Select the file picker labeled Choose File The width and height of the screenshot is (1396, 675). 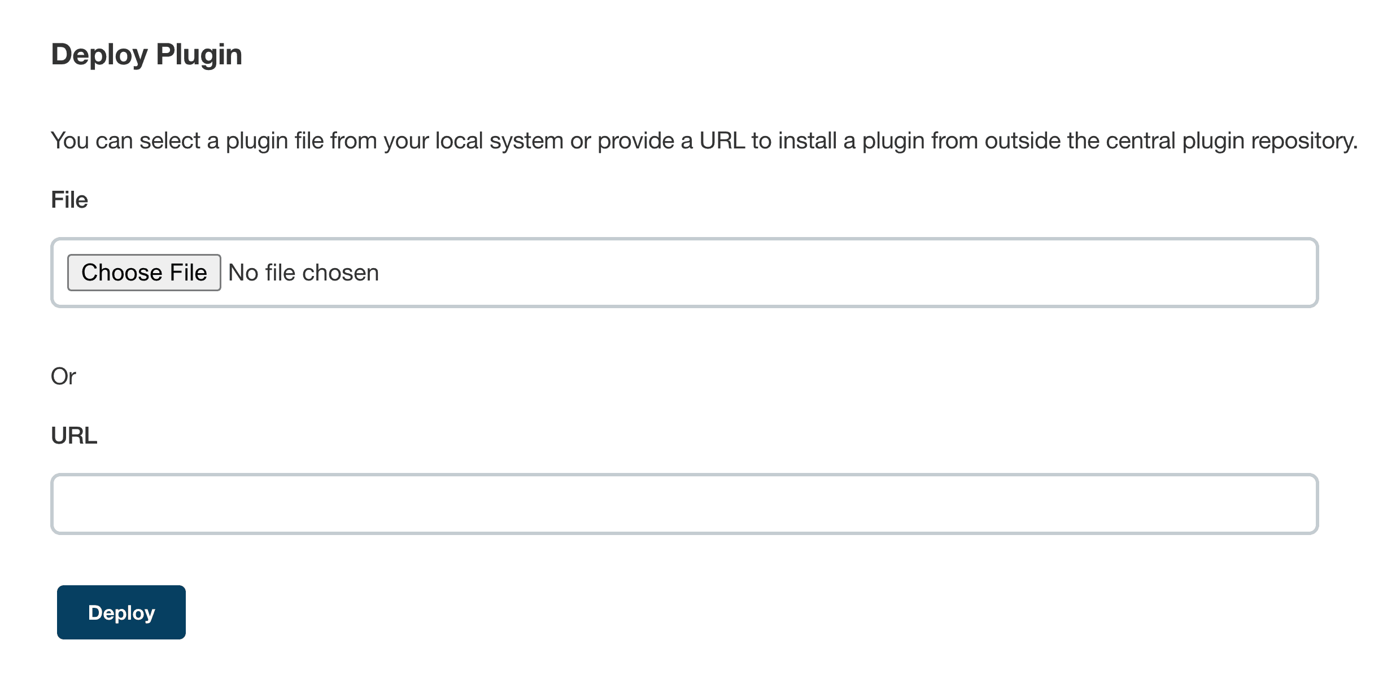(143, 272)
